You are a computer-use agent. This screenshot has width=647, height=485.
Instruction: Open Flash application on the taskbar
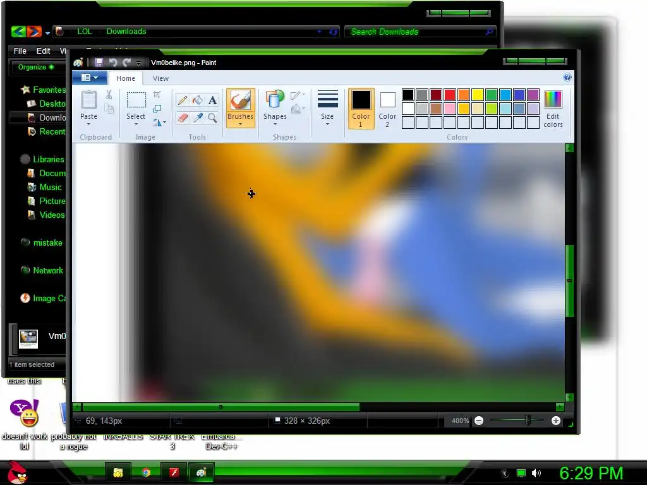[174, 472]
